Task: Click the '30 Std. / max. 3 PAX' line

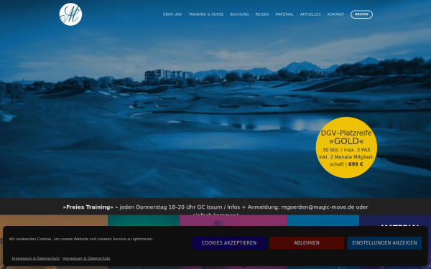Action: point(346,150)
